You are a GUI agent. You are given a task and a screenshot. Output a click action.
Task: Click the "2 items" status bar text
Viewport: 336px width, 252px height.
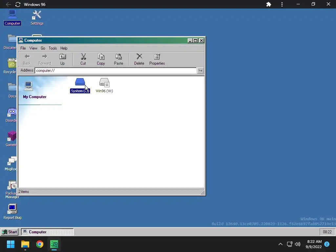(x=24, y=192)
